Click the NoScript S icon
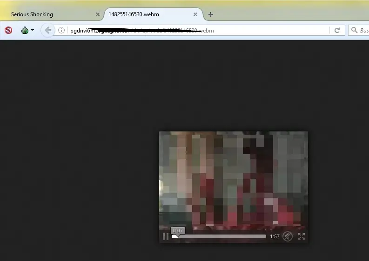The image size is (369, 261). 8,30
